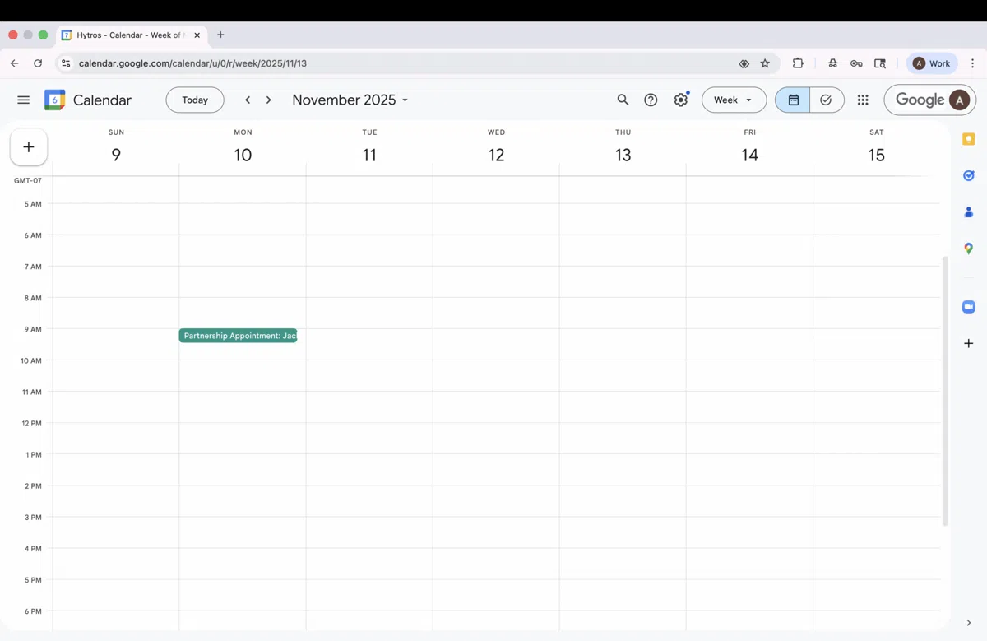Open the Partnership Appointment event

[238, 336]
